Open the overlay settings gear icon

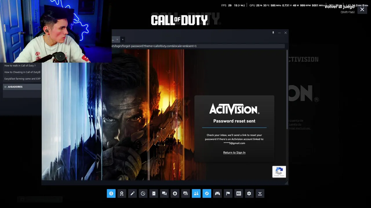click(x=249, y=194)
